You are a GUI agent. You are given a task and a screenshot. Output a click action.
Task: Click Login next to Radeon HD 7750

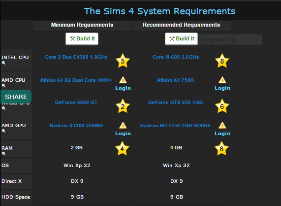tap(222, 134)
